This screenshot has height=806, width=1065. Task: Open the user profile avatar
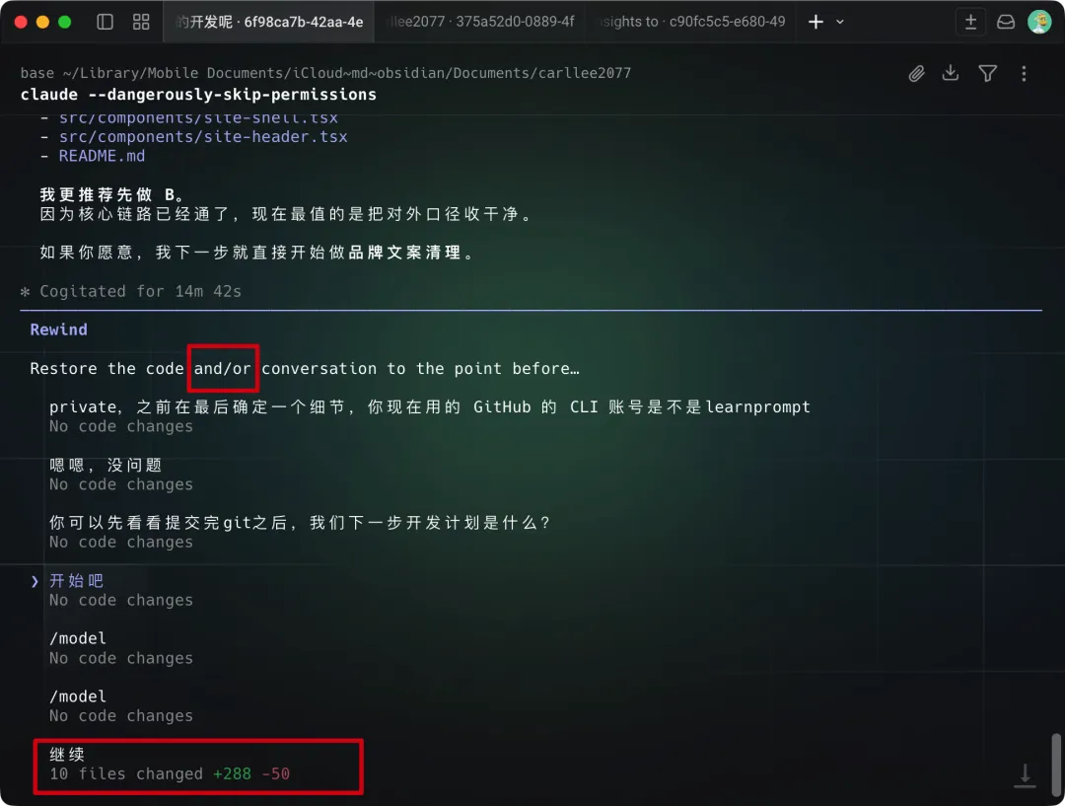pyautogui.click(x=1039, y=22)
